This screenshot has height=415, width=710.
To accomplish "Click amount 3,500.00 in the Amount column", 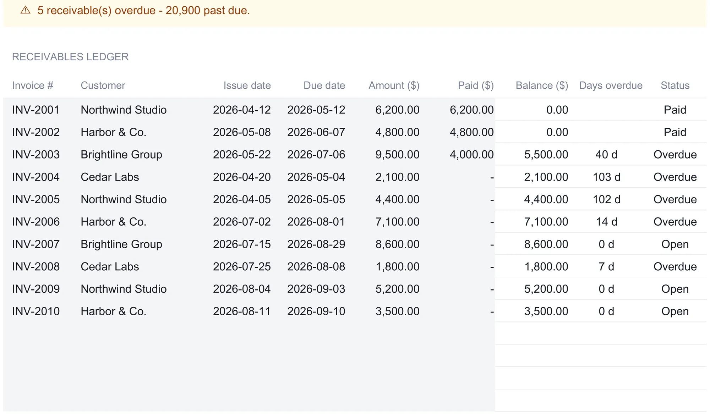I will 397,311.
